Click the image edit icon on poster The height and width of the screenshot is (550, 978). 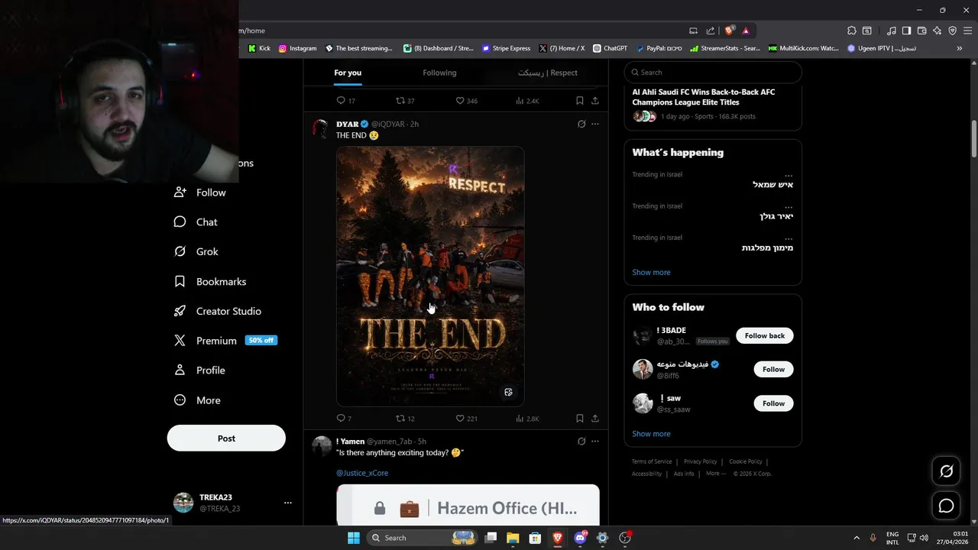coord(508,392)
